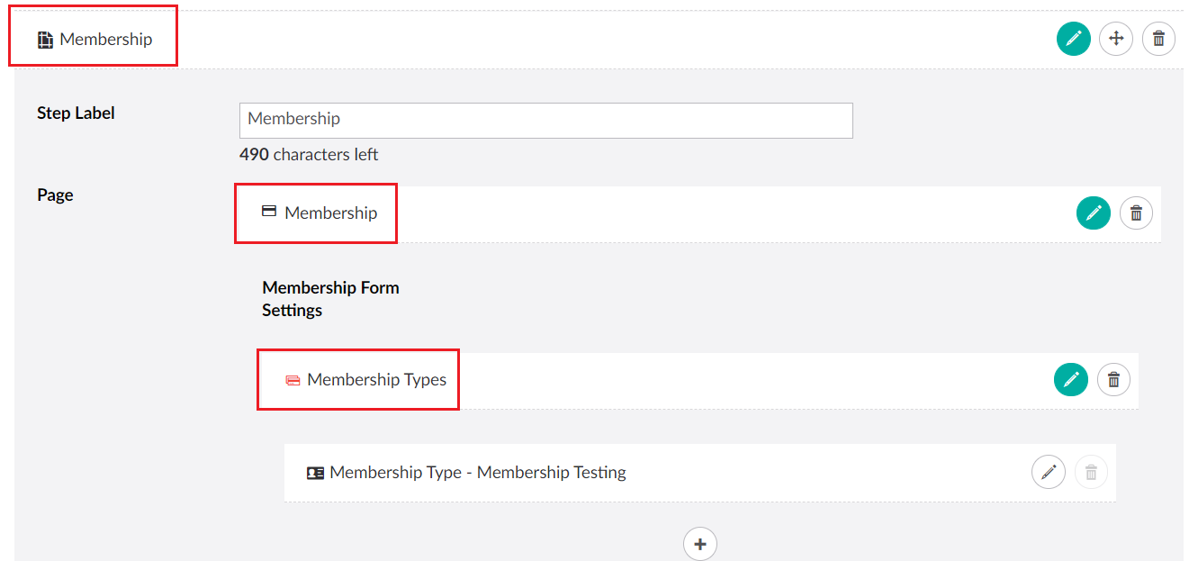Delete the top Membership step
The height and width of the screenshot is (561, 1189).
[1158, 39]
